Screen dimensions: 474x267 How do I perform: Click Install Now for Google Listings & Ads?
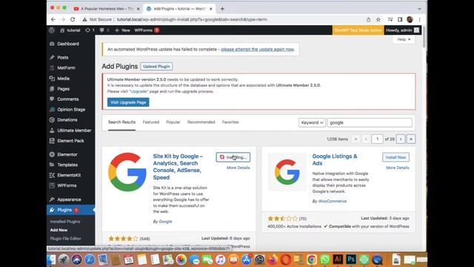[395, 157]
